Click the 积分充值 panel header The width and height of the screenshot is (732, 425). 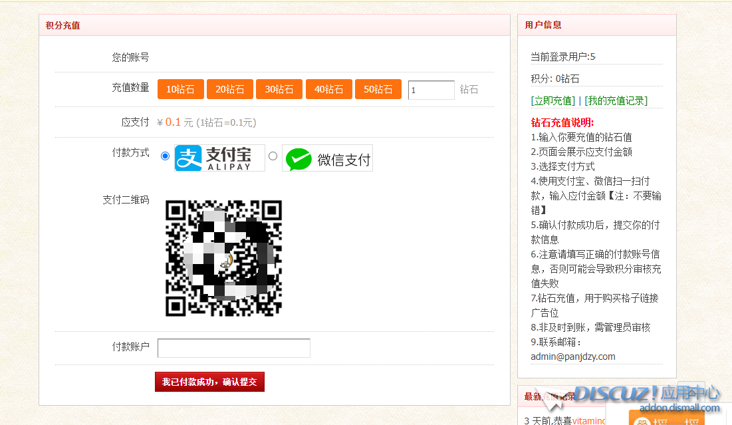[x=62, y=25]
